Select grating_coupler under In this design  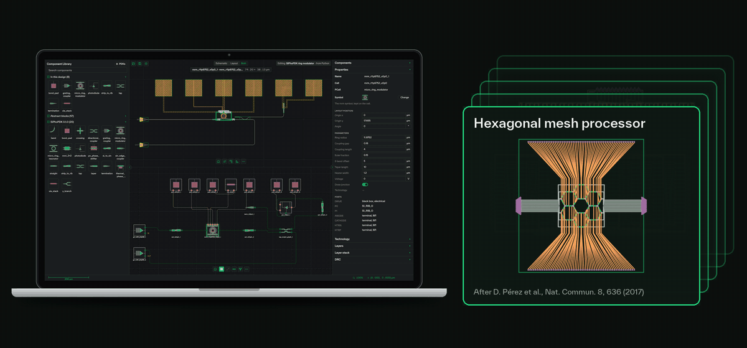[67, 86]
